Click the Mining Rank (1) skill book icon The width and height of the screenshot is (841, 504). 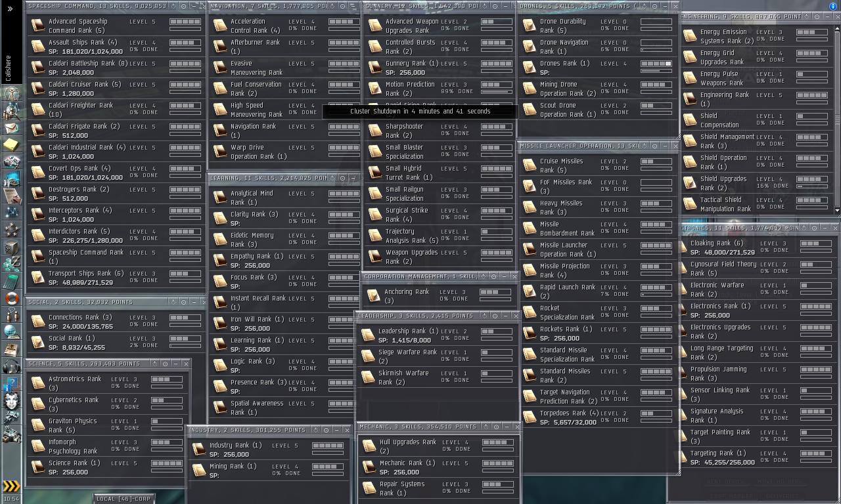point(199,471)
